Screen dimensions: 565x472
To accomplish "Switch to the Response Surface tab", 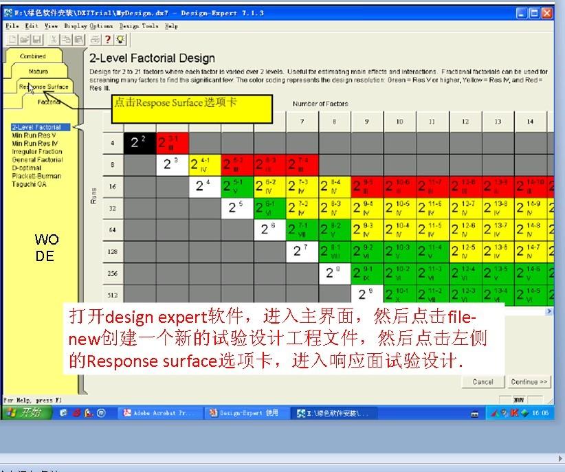I will click(43, 87).
